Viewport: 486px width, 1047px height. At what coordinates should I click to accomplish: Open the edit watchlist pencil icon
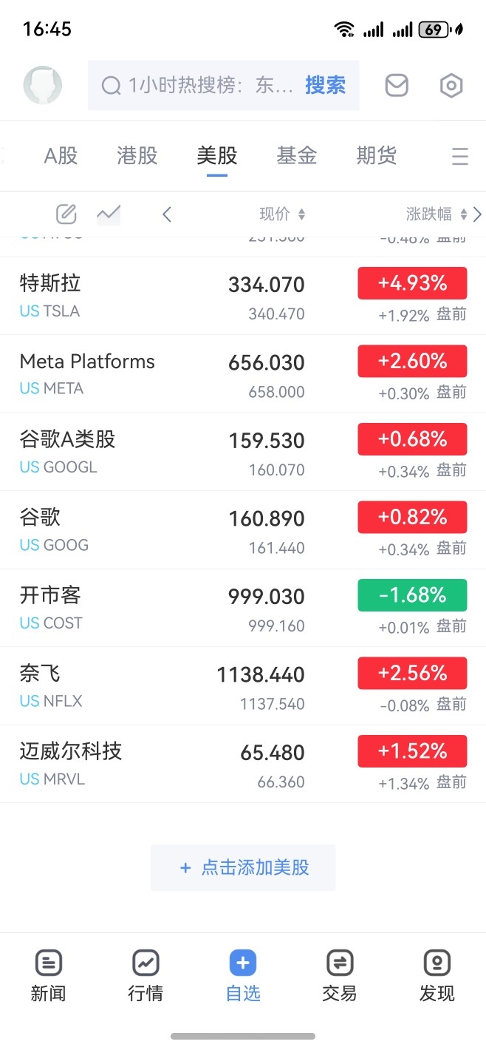66,214
